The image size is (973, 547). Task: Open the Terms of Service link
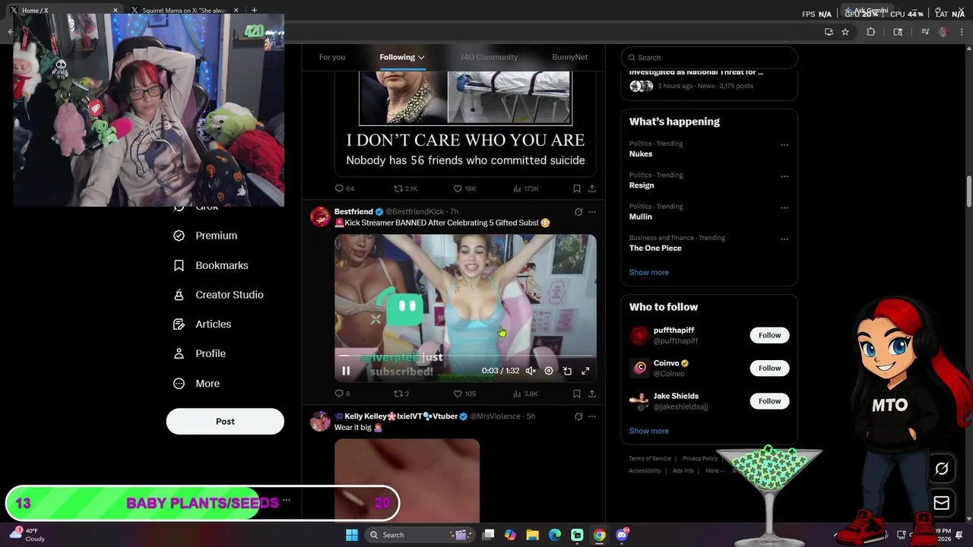click(650, 458)
